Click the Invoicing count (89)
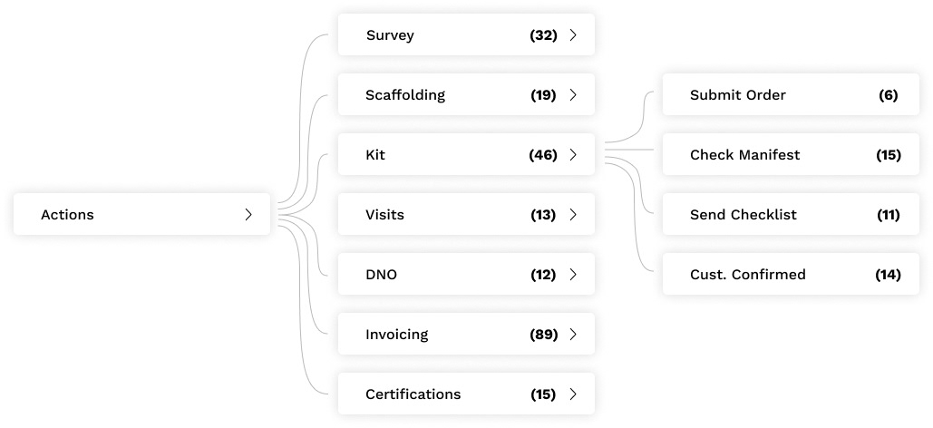The height and width of the screenshot is (428, 933). coord(544,334)
